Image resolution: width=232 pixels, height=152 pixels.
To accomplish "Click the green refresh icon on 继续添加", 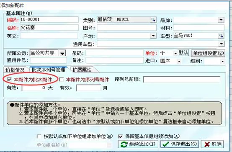I will point(124,144).
